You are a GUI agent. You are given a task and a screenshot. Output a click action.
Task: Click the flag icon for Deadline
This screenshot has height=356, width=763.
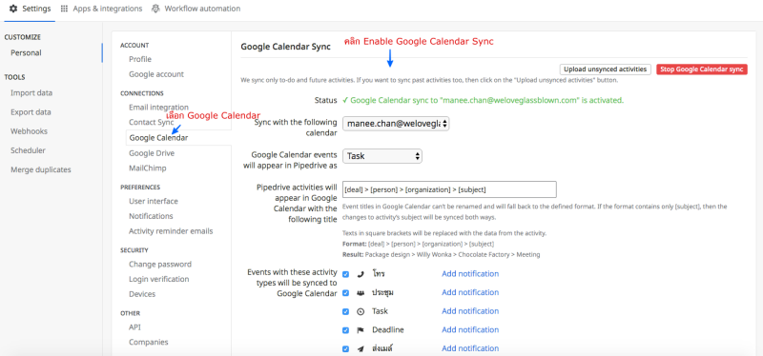(361, 330)
